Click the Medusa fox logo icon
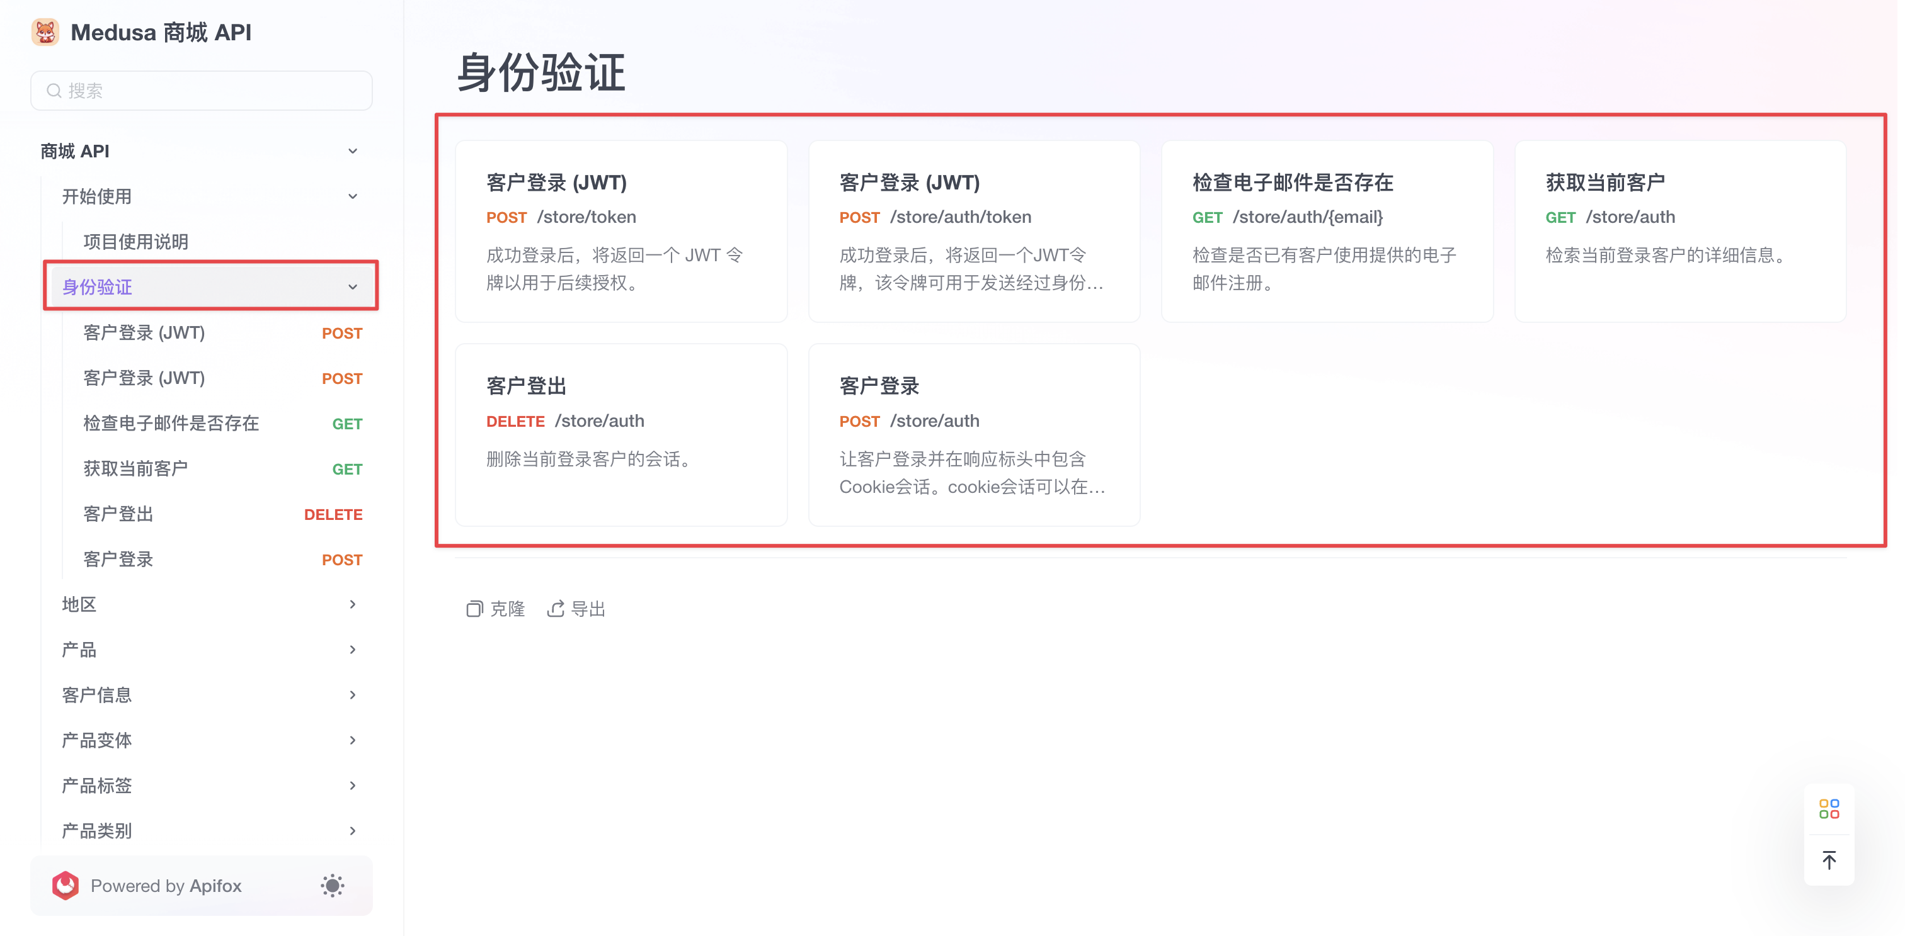 tap(45, 31)
